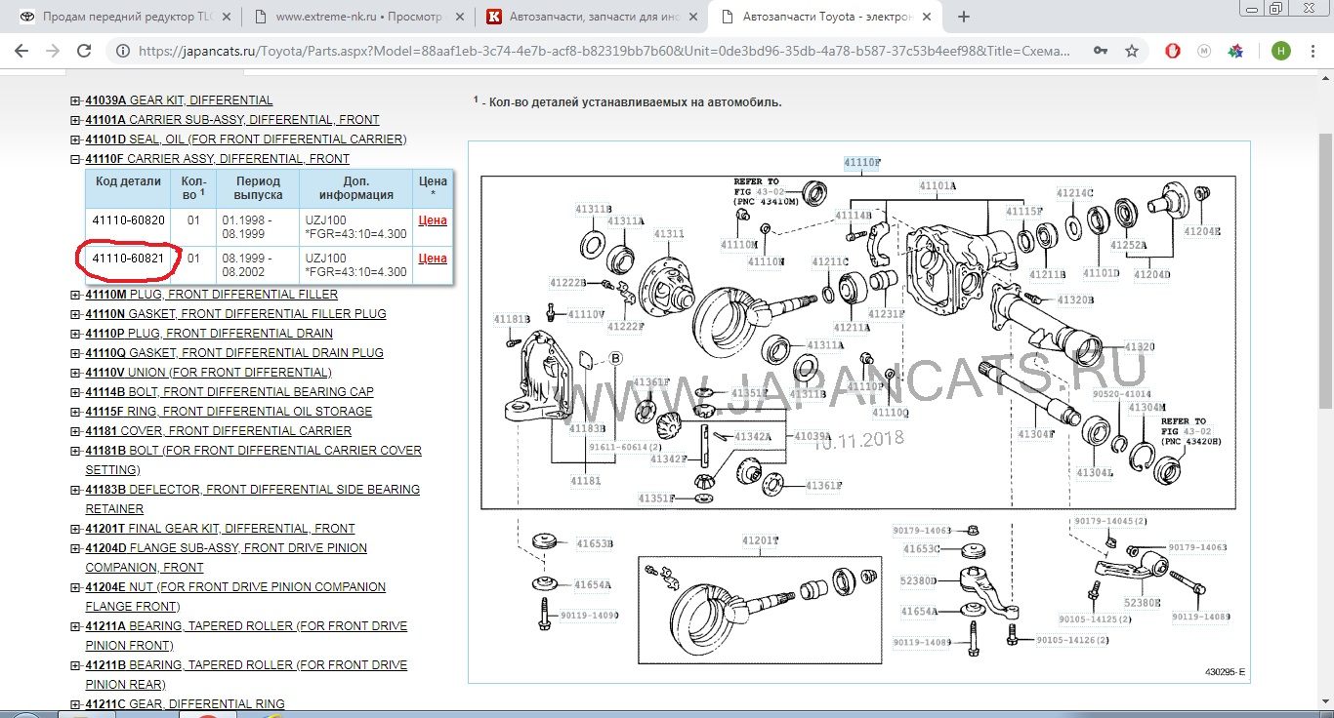The height and width of the screenshot is (718, 1334).
Task: Click 'Цена' for part 41110-60821
Action: [432, 259]
